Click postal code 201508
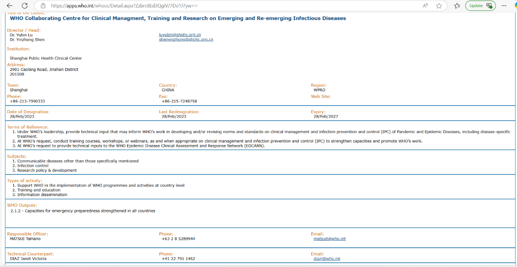Viewport: 517px width, 267px height. 17,74
